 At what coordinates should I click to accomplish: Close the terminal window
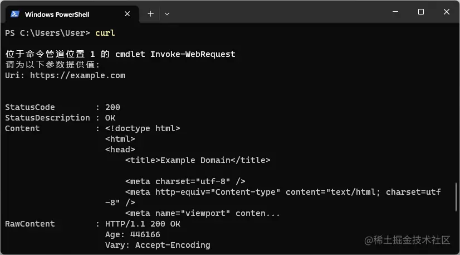[x=447, y=12]
